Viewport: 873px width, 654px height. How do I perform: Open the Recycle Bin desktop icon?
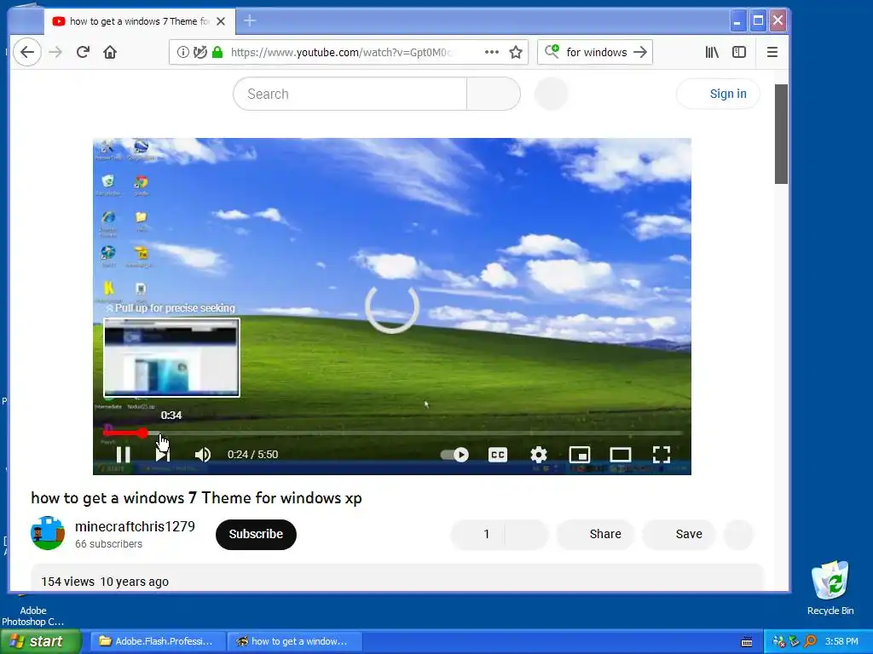tap(830, 588)
